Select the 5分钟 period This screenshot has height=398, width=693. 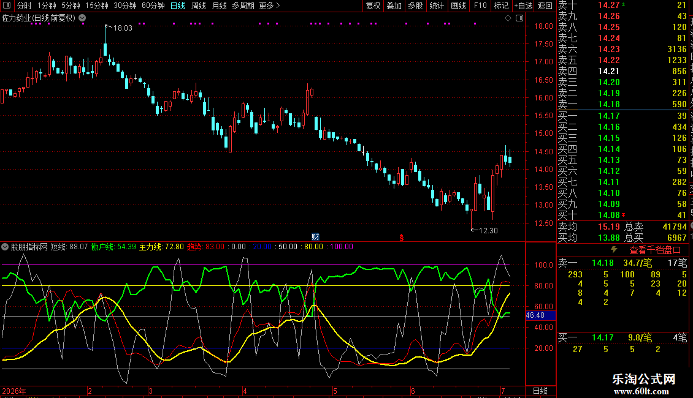(x=71, y=6)
